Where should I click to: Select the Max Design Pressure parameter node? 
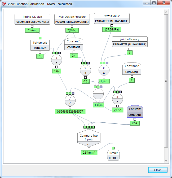pyautogui.click(x=72, y=19)
